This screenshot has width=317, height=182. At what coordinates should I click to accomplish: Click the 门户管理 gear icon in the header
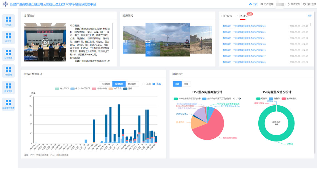pyautogui.click(x=262, y=4)
